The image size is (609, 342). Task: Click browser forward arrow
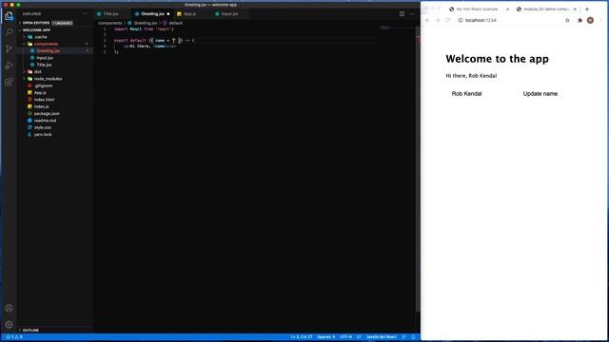(x=438, y=20)
